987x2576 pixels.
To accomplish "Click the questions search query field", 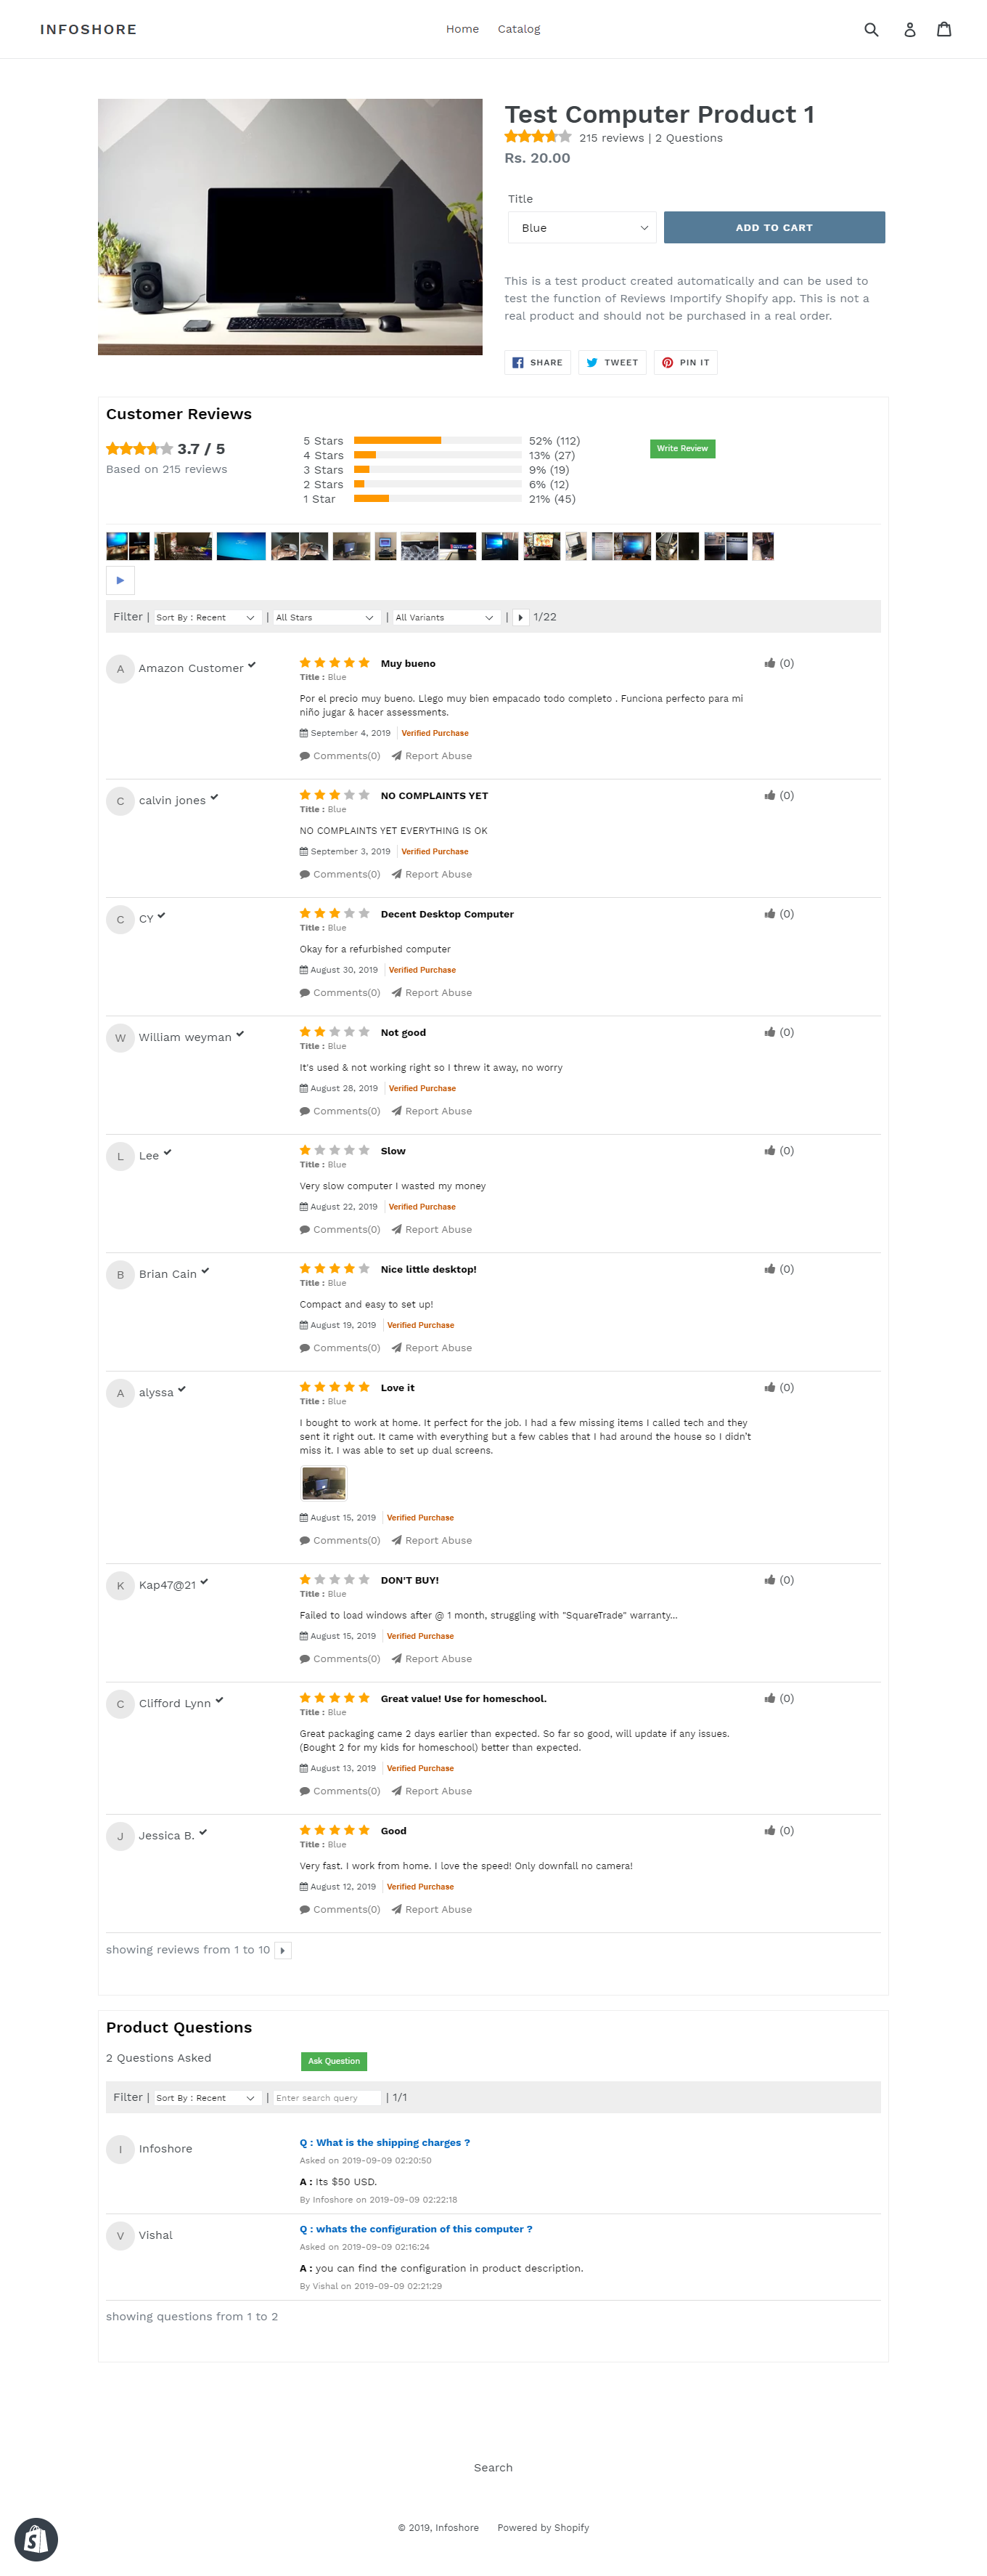I will pos(327,2098).
